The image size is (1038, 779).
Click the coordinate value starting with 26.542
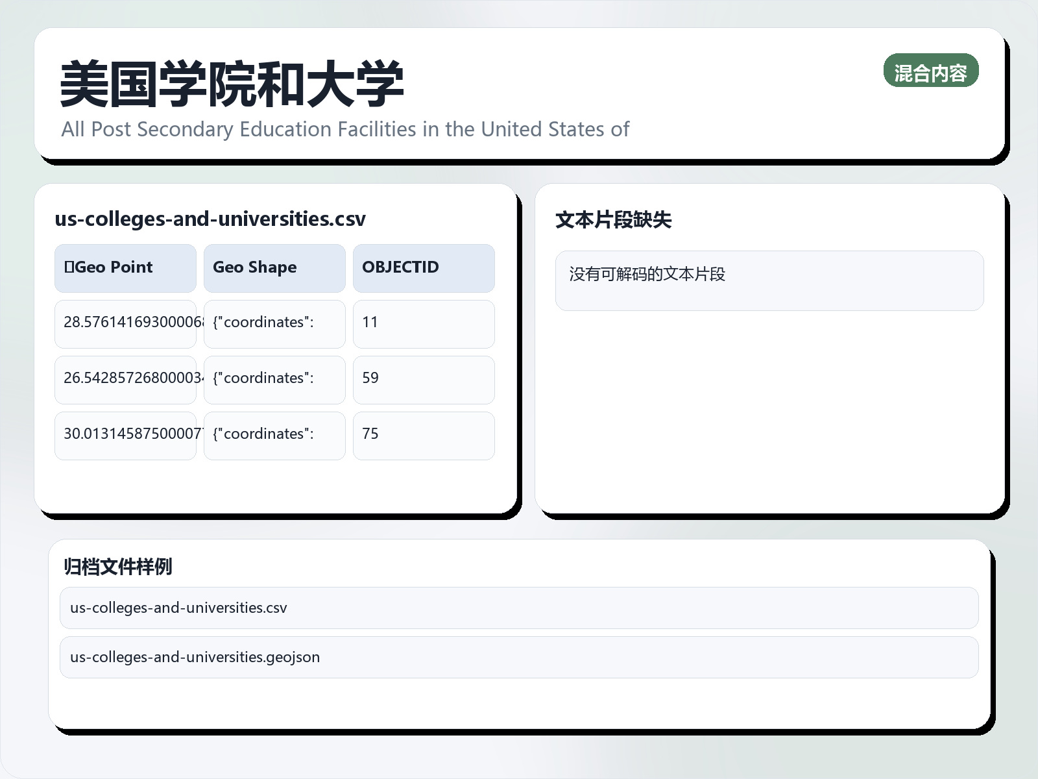pyautogui.click(x=125, y=379)
